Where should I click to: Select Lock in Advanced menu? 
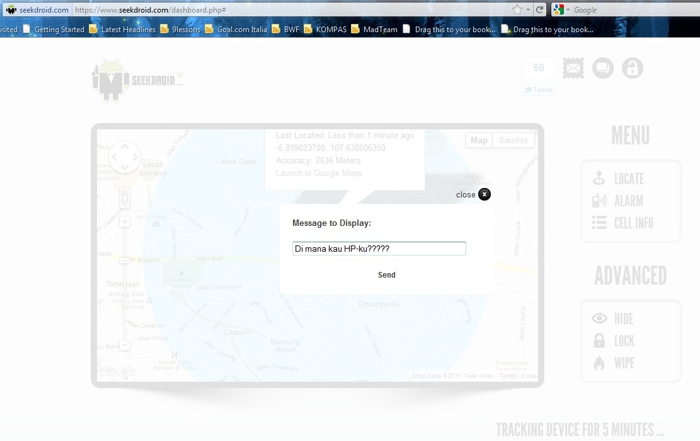click(x=624, y=341)
